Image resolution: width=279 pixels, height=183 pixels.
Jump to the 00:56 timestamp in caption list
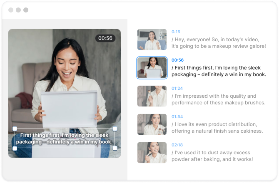177,60
